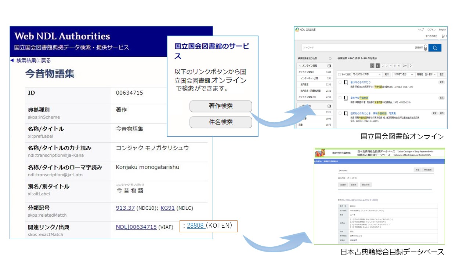This screenshot has height=264, width=470.
Task: Open classification link KG91
Action: pyautogui.click(x=167, y=208)
